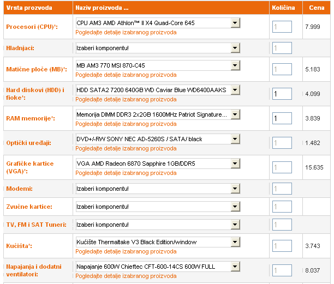
Task: Click the 'Napajanja i dodatni ventilatori' label
Action: click(34, 270)
